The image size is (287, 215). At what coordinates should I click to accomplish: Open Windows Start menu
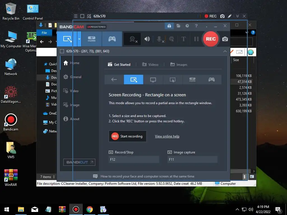point(7,209)
